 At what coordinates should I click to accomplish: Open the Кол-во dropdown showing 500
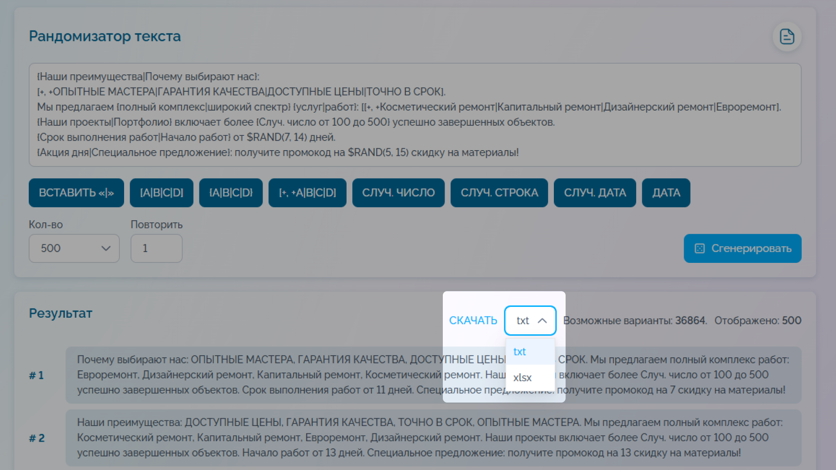[74, 248]
